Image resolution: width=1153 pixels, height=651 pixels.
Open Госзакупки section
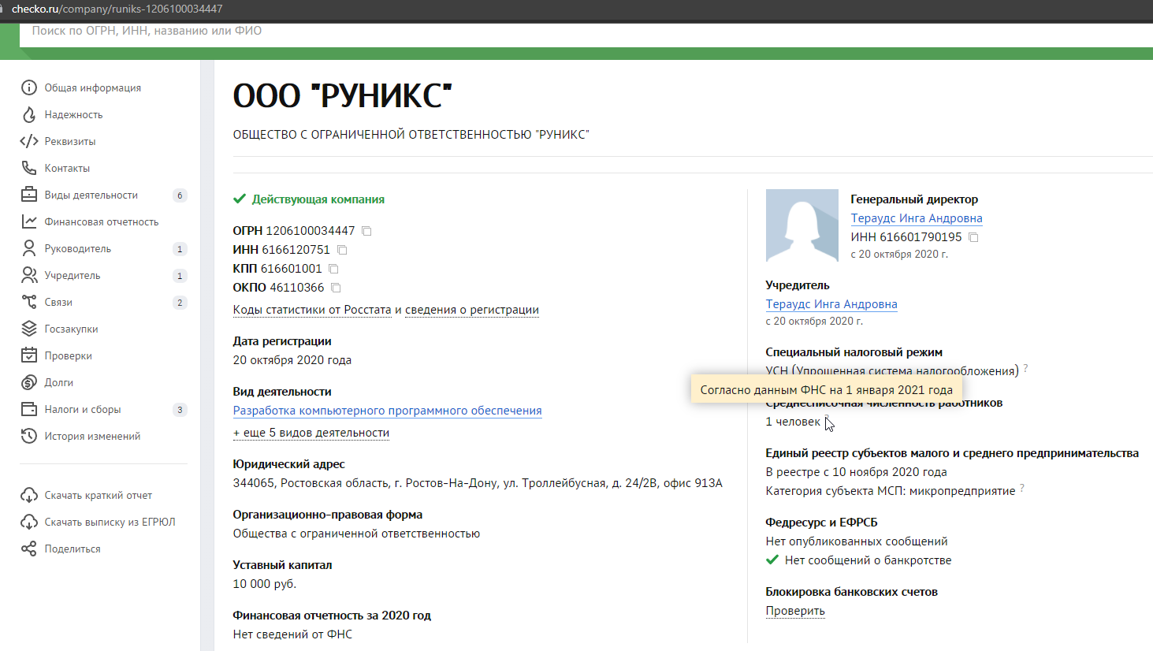[x=71, y=329]
